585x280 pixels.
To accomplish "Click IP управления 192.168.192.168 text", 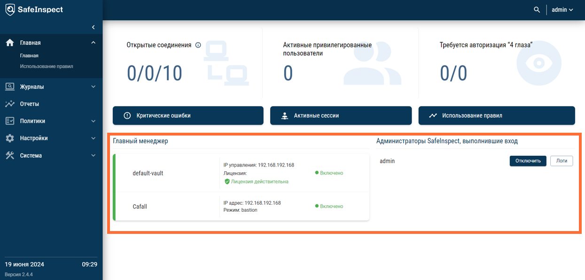I will 259,165.
